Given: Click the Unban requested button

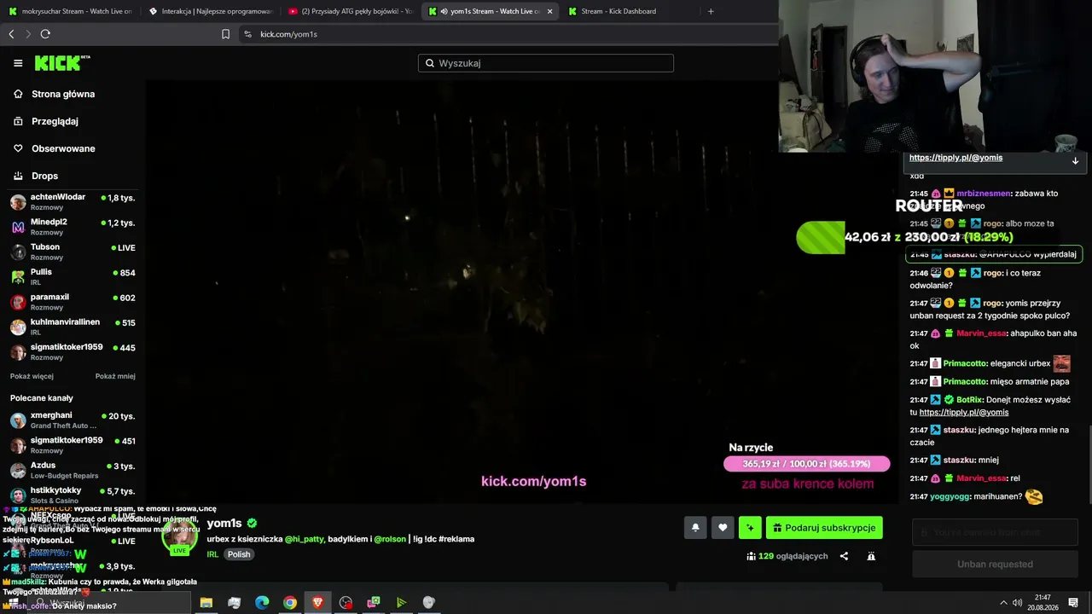Looking at the screenshot, I should click(x=995, y=564).
